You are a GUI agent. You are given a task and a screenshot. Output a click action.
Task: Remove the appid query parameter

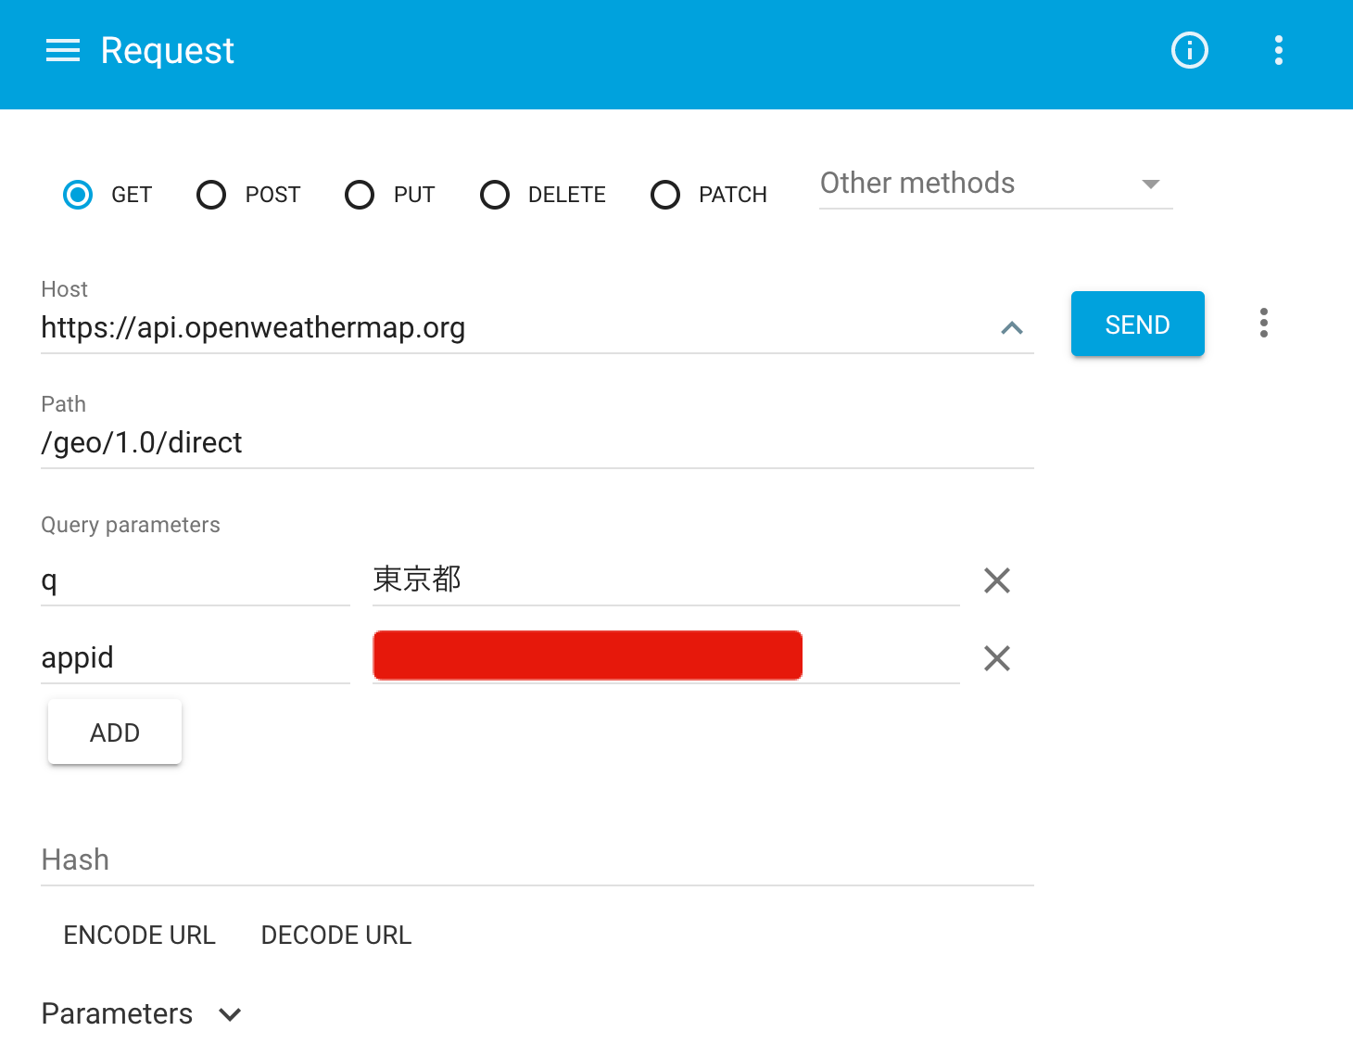tap(996, 658)
